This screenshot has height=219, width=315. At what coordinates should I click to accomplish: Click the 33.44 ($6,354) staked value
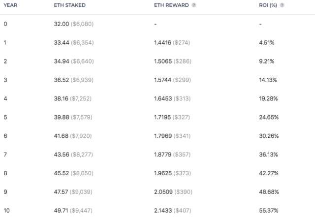pos(74,43)
